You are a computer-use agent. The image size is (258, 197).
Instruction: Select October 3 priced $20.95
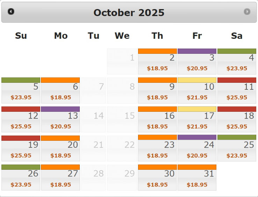click(x=197, y=61)
